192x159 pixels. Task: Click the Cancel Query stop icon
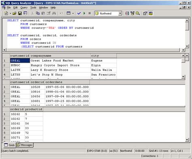(x=90, y=13)
